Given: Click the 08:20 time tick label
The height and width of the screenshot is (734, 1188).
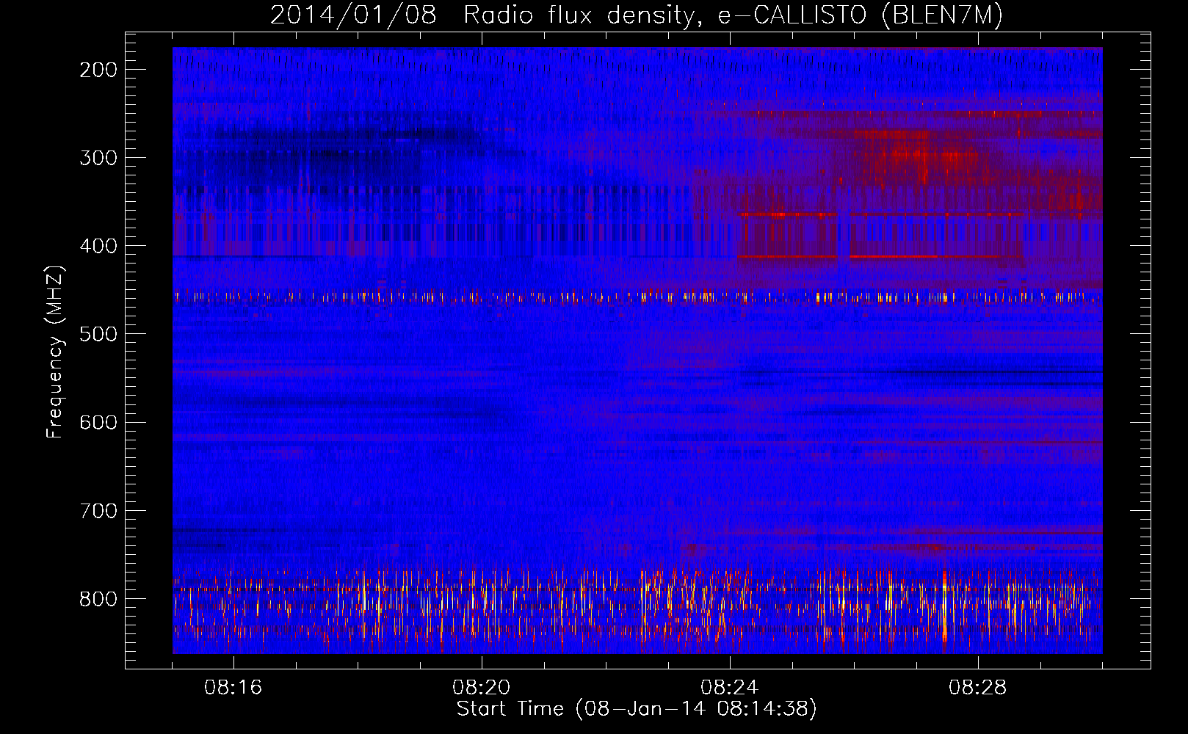Looking at the screenshot, I should pos(482,688).
